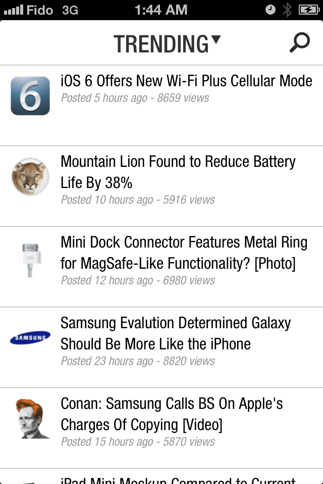Tap the battery charging status icon
Image resolution: width=323 pixels, height=484 pixels.
coord(308,10)
